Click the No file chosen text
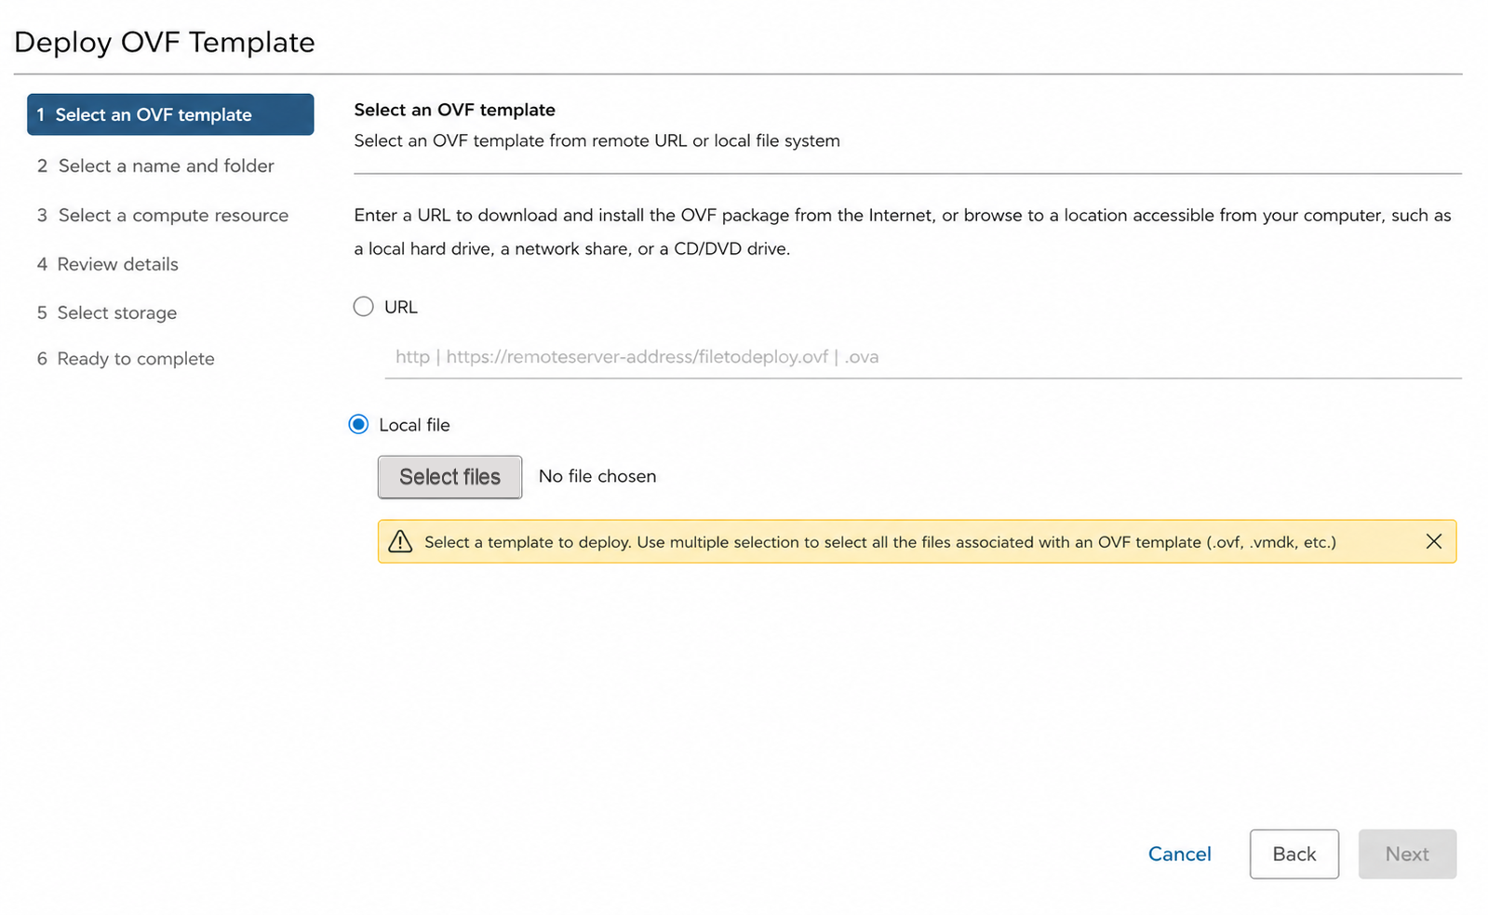The height and width of the screenshot is (915, 1488). coord(597,476)
